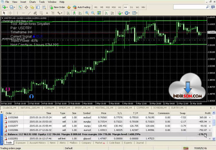The height and width of the screenshot is (150, 216).
Task: Click the zoom in magnifier icon
Action: click(87, 13)
